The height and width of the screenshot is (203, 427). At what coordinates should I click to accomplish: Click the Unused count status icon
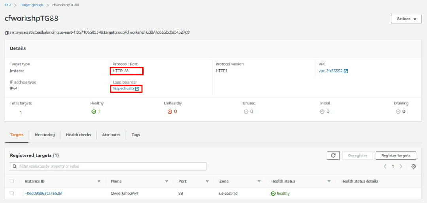[x=246, y=112]
